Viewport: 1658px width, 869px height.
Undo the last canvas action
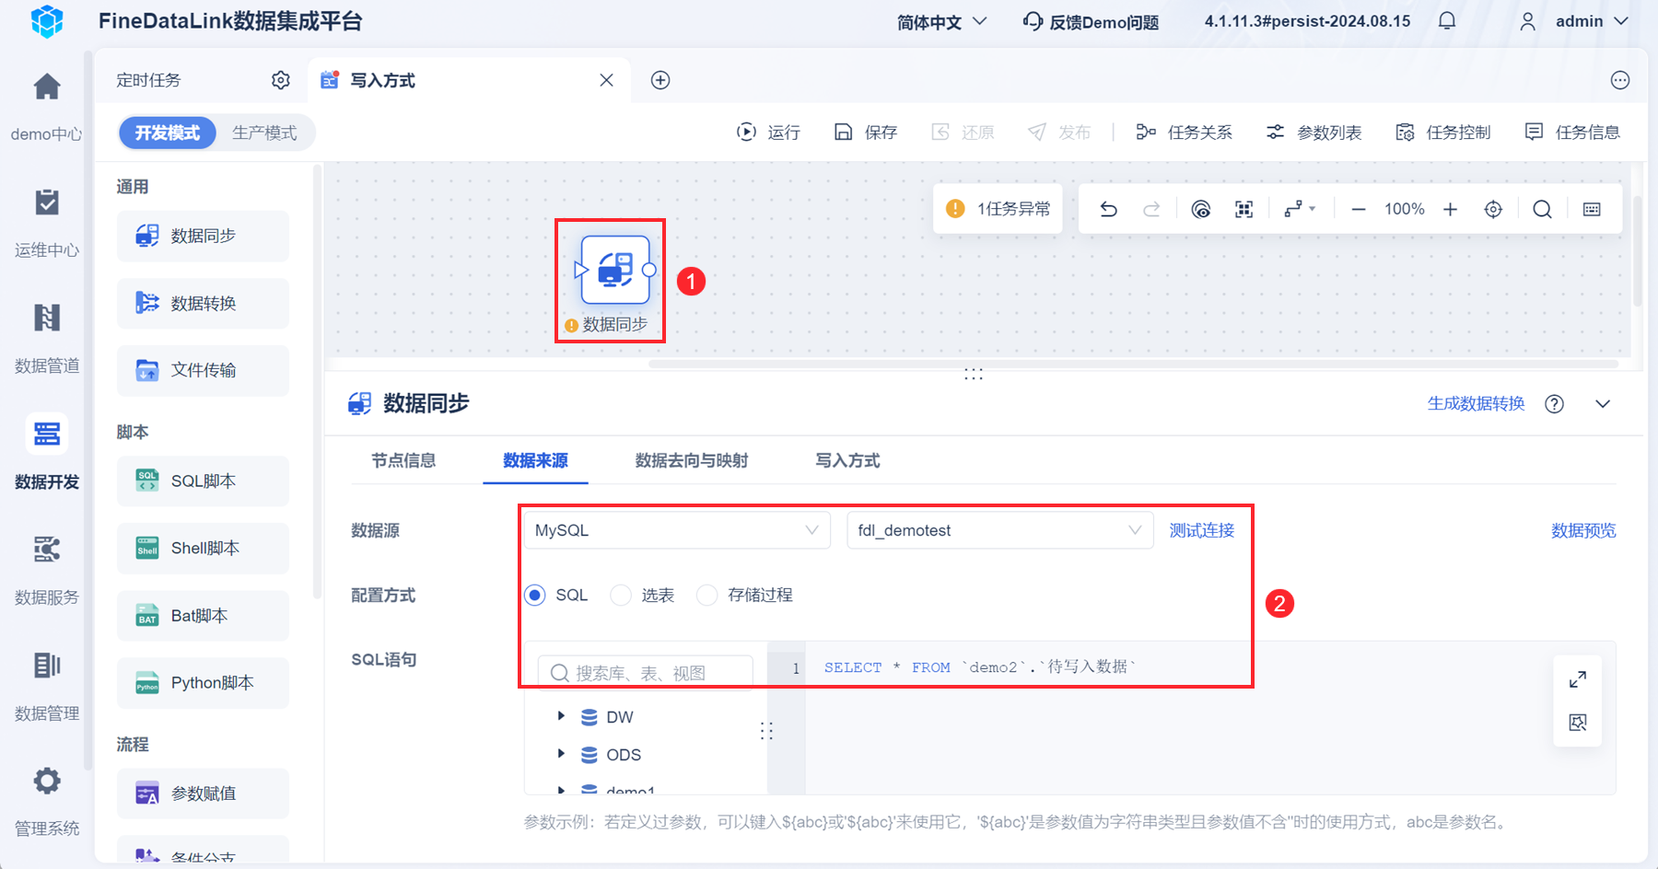pos(1109,210)
